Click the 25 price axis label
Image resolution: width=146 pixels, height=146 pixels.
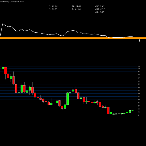click(x=139, y=103)
